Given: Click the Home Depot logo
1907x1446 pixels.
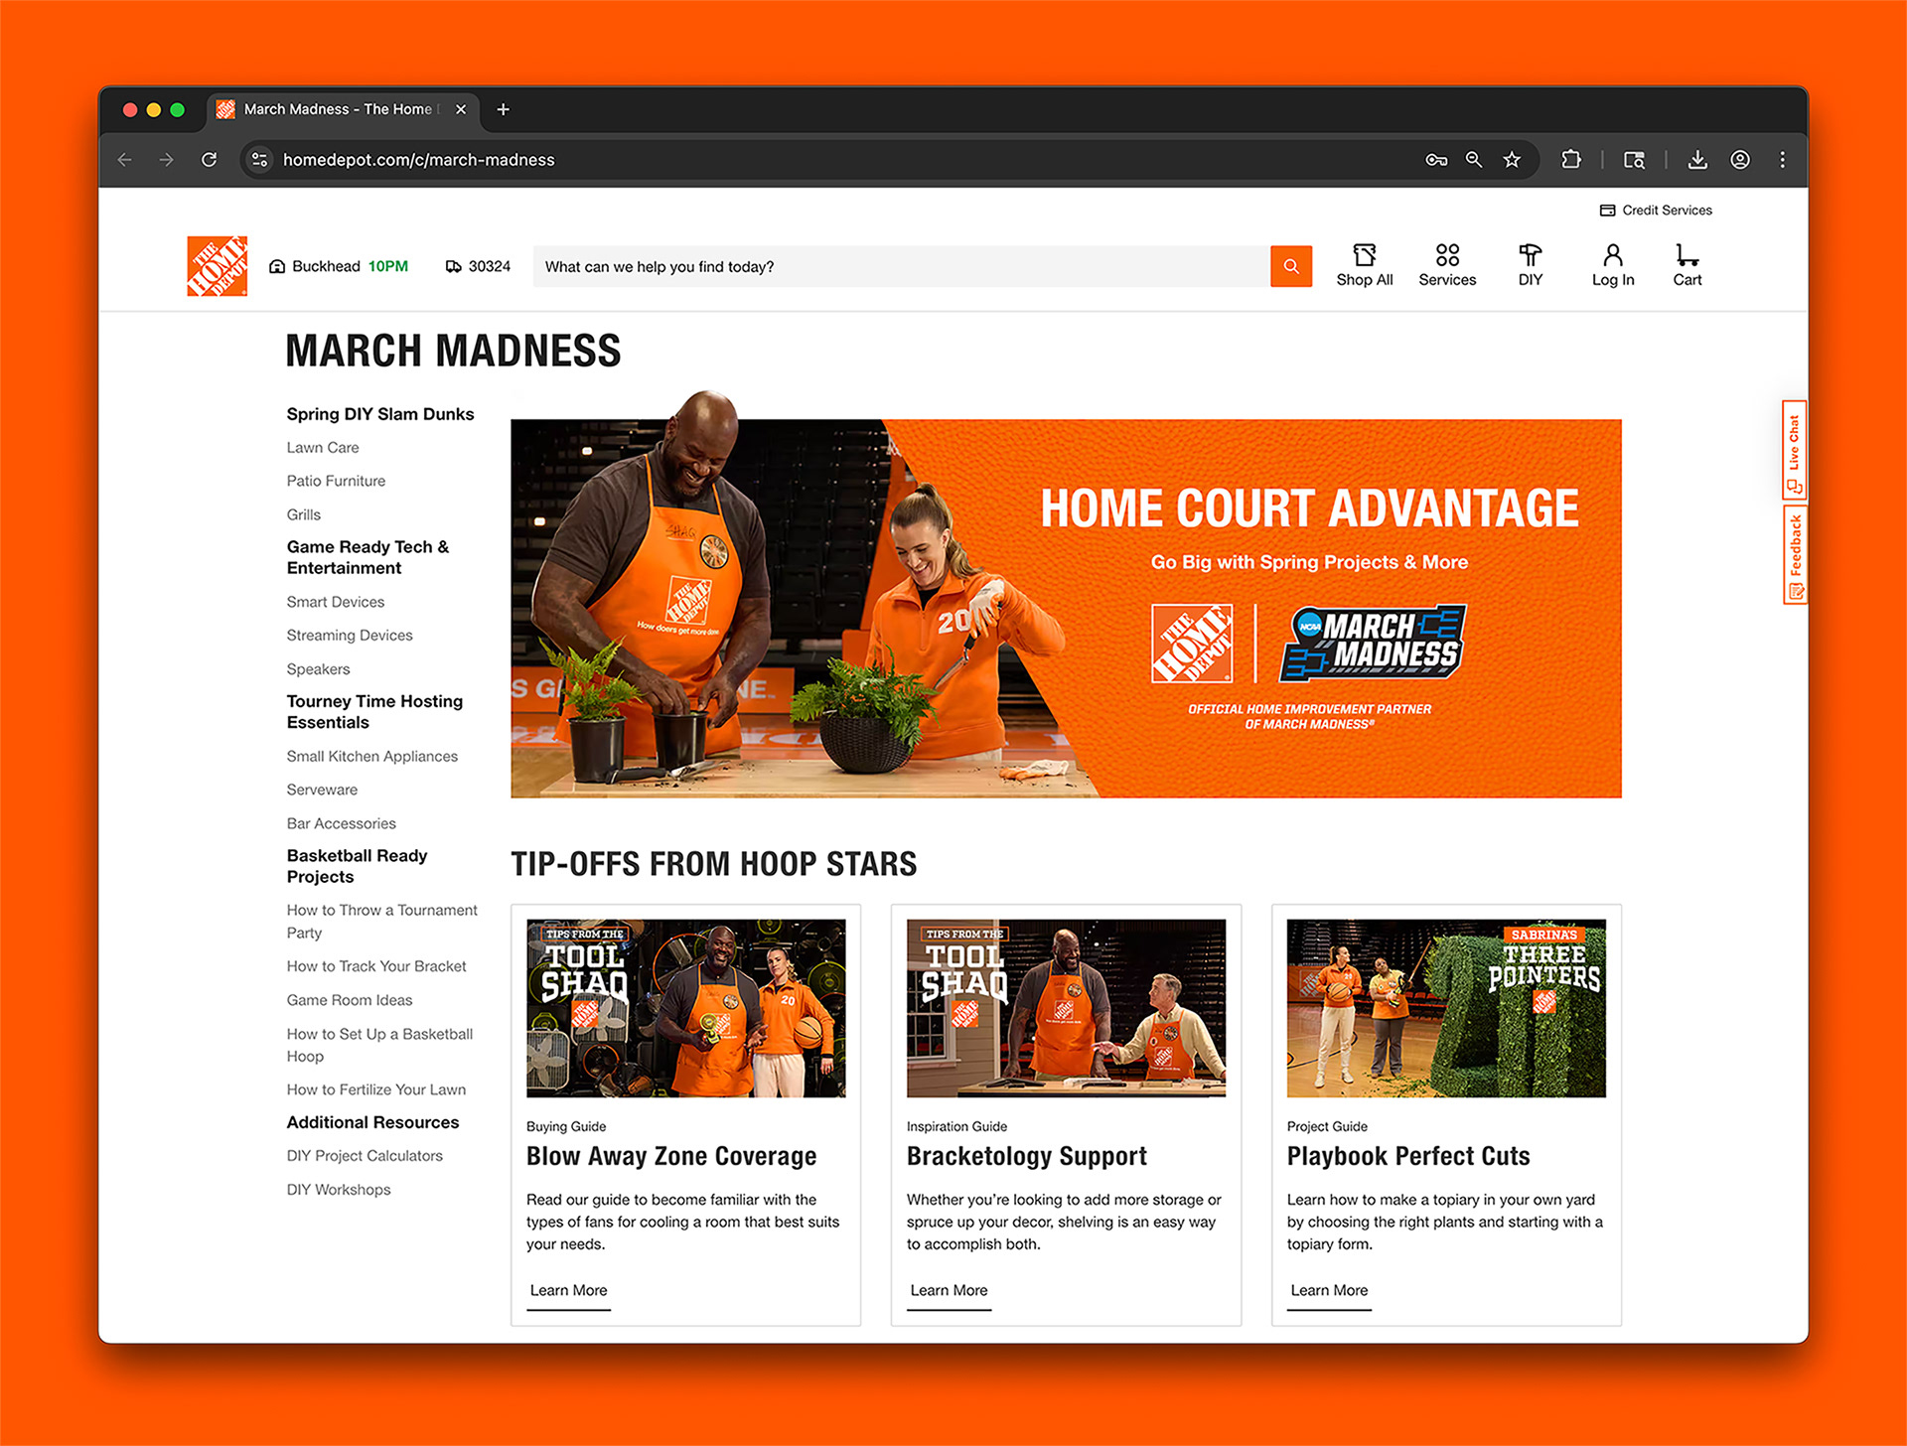Looking at the screenshot, I should click(217, 266).
